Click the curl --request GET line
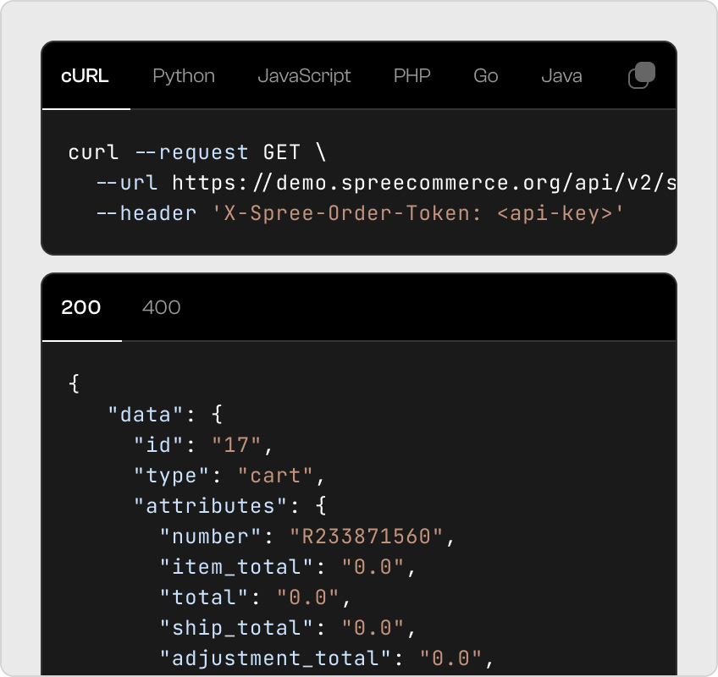This screenshot has height=677, width=718. (x=197, y=152)
